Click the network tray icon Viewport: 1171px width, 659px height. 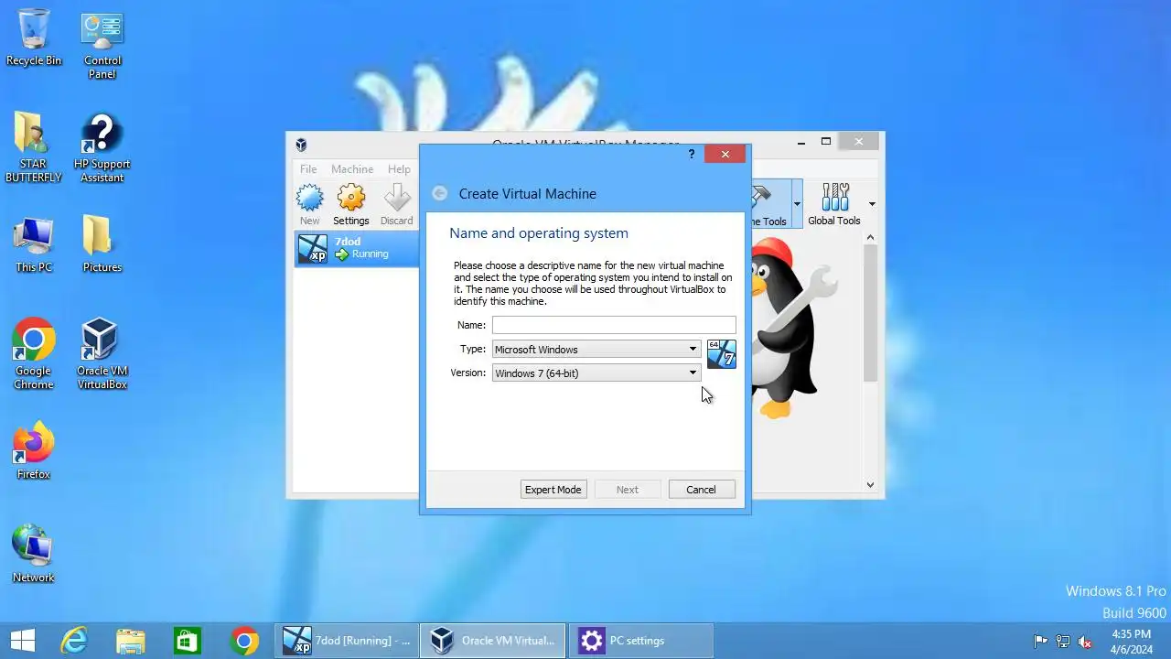pos(1063,642)
